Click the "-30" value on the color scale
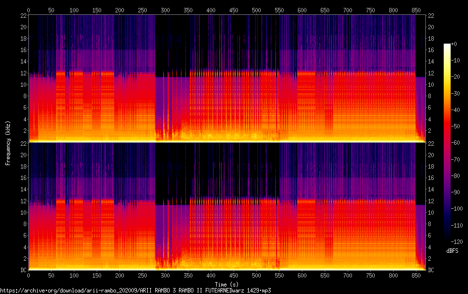This screenshot has height=294, width=468. [456, 93]
